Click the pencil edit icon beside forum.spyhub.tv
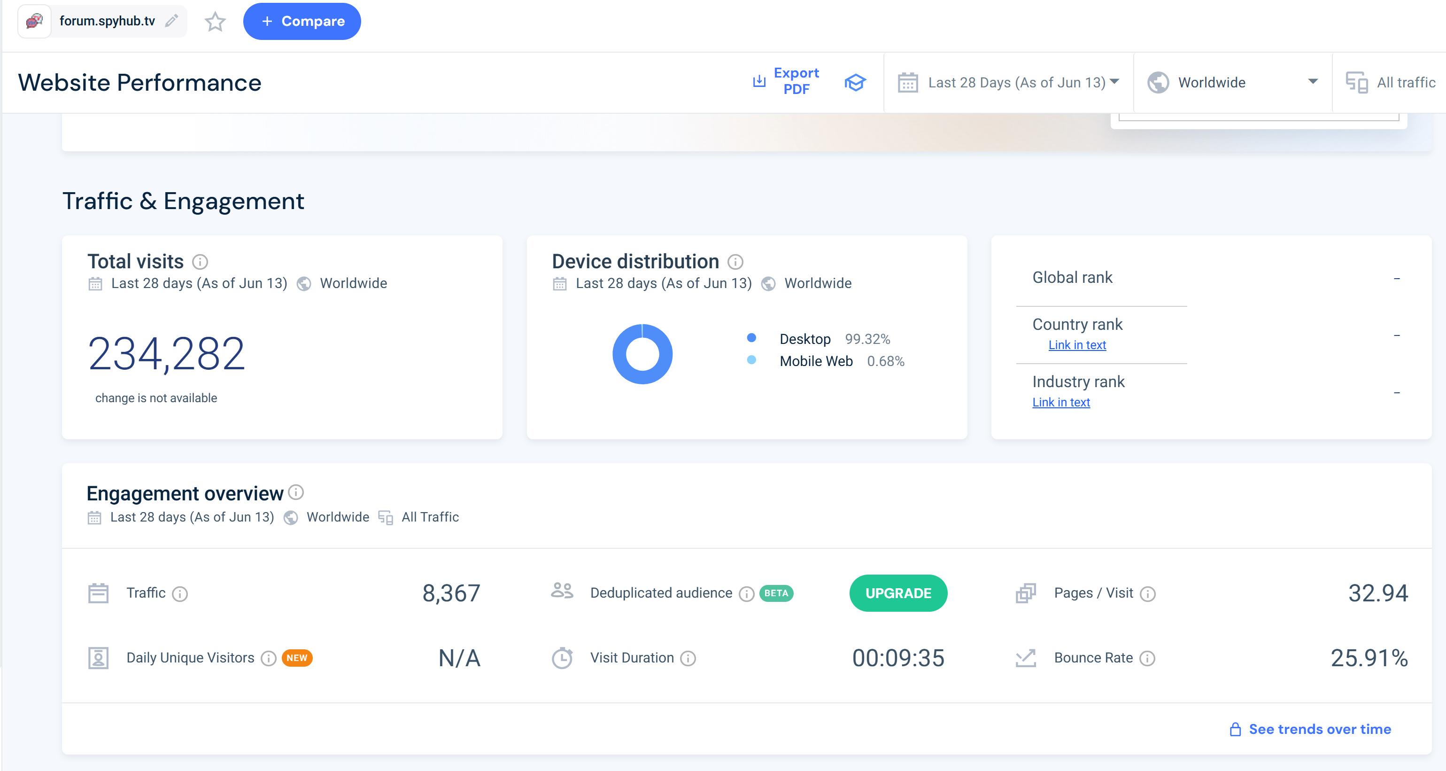The image size is (1446, 771). (172, 21)
